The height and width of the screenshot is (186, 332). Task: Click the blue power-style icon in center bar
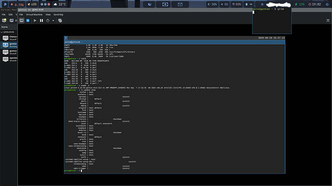click(150, 4)
